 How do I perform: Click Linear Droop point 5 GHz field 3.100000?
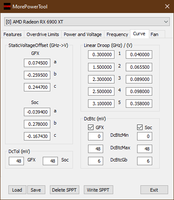tap(101, 104)
